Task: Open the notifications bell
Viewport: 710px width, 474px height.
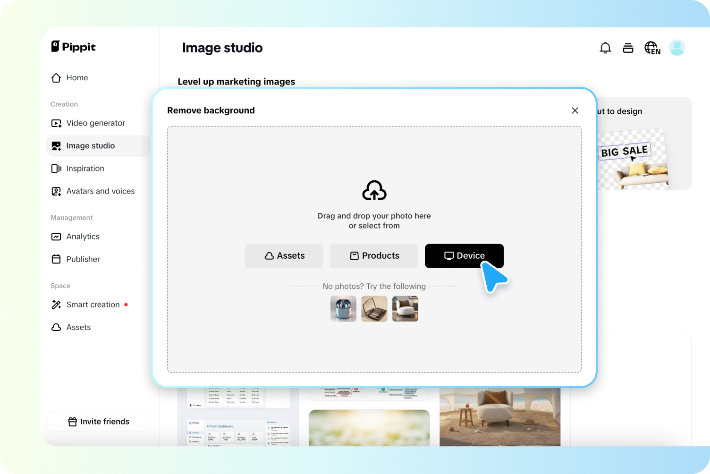Action: pyautogui.click(x=605, y=48)
